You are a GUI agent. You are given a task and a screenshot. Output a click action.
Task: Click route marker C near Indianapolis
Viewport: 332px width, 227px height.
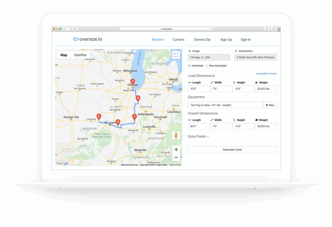(x=134, y=116)
